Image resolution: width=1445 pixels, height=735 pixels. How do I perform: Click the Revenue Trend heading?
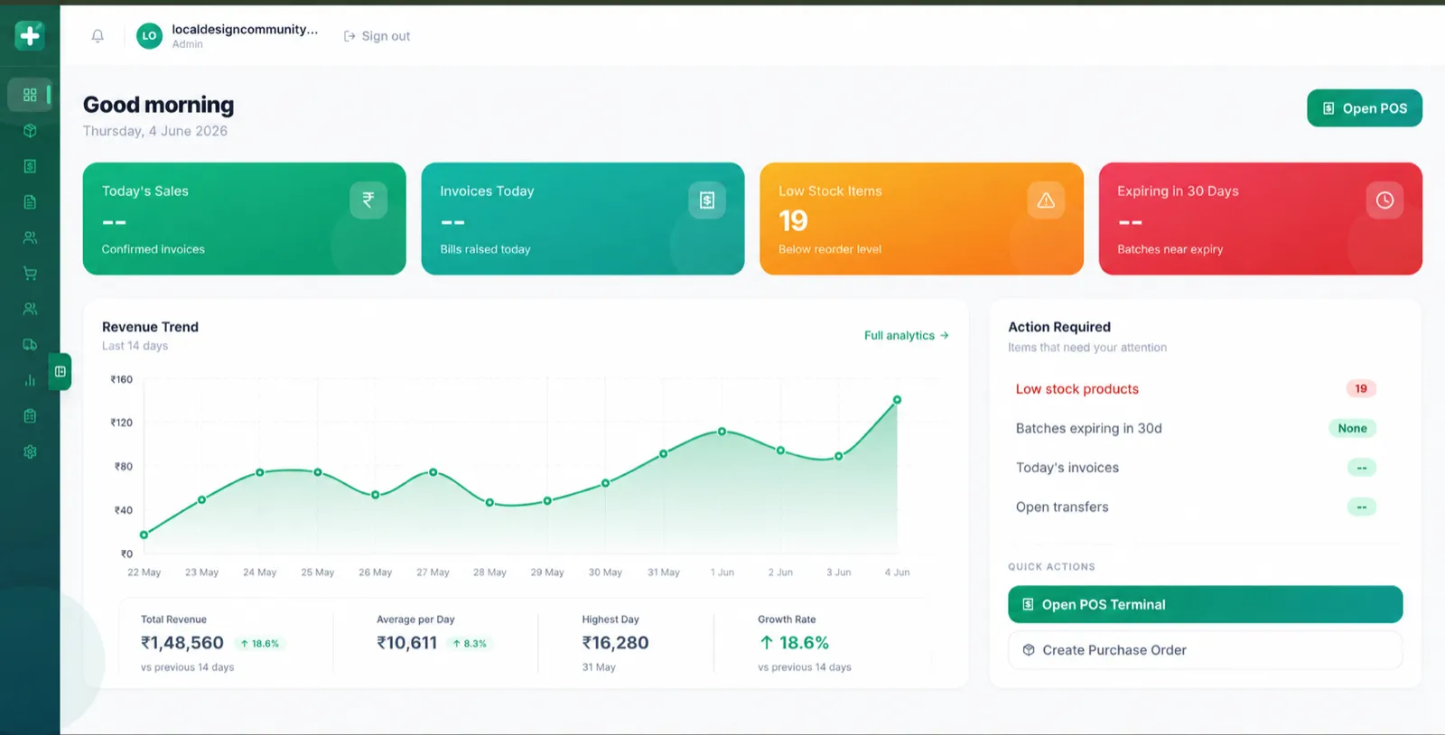point(150,327)
